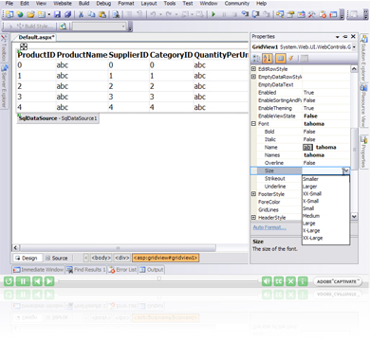Choose Medium from size list
Viewport: 370px width, 341px height.
325,216
